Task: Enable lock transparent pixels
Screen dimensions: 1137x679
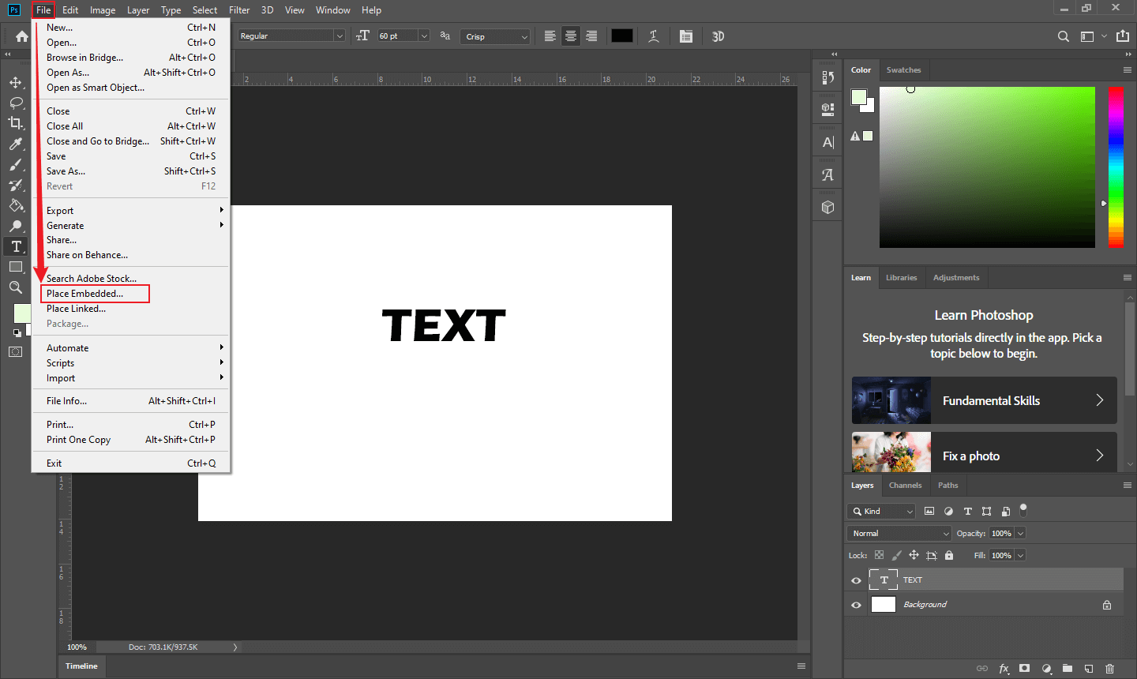Action: (x=879, y=555)
